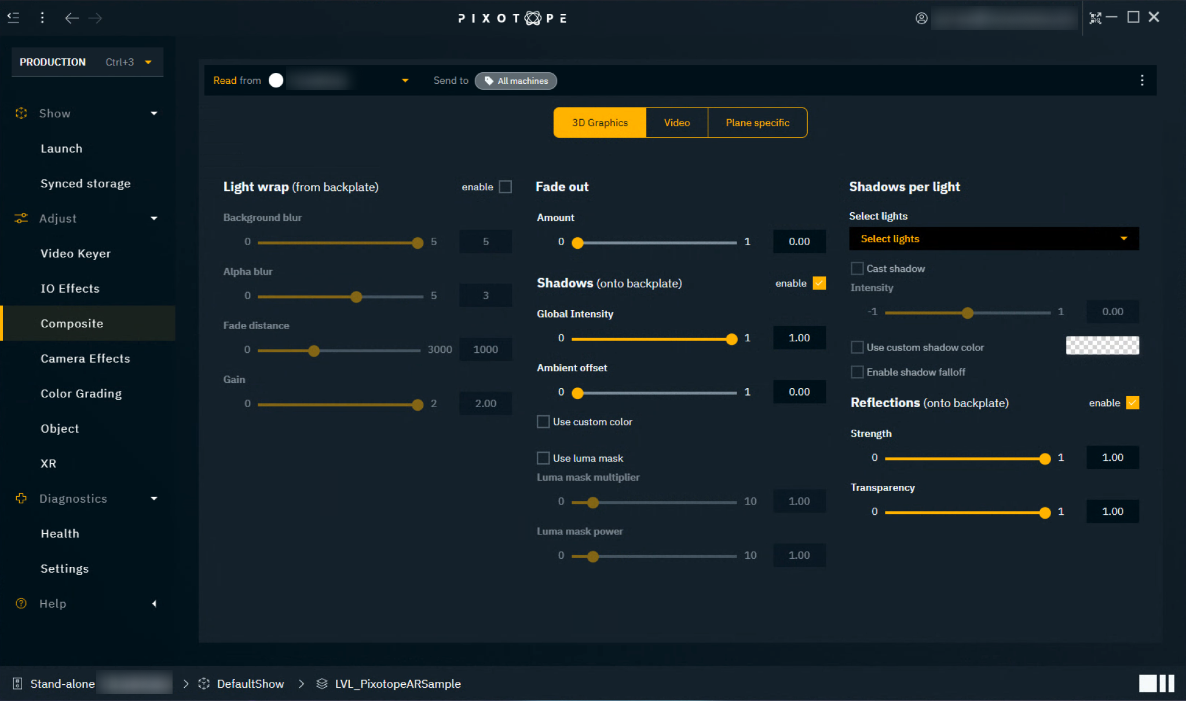The height and width of the screenshot is (701, 1186).
Task: Enable the Light wrap checkbox
Action: pyautogui.click(x=506, y=187)
